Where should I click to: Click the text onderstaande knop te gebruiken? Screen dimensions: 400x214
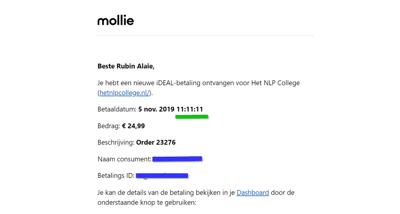[146, 203]
